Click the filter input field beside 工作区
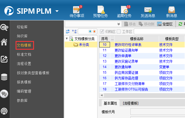 [159, 32]
